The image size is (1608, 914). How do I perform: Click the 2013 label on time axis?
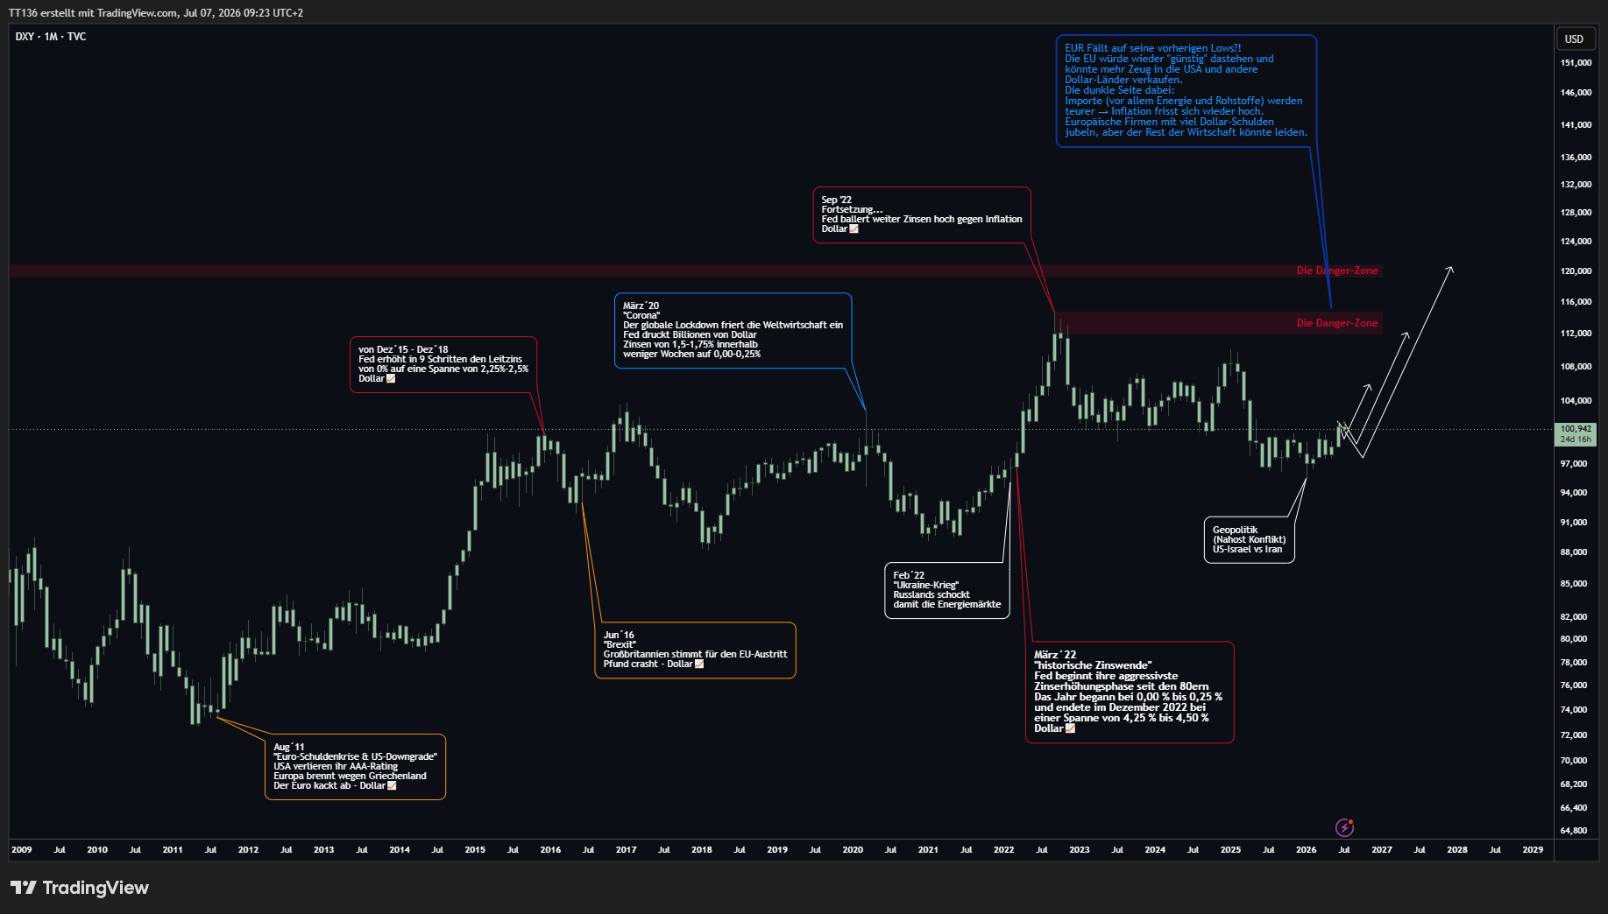324,850
